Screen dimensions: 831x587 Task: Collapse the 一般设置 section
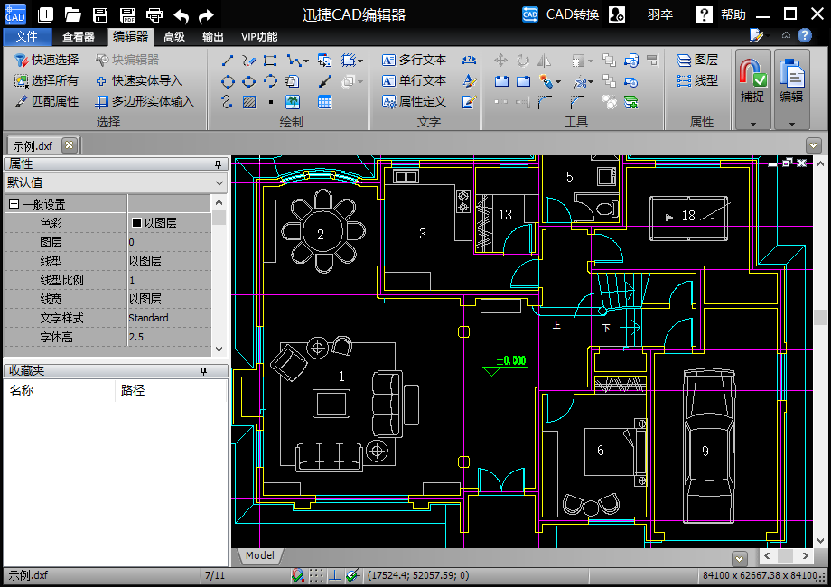tap(14, 204)
